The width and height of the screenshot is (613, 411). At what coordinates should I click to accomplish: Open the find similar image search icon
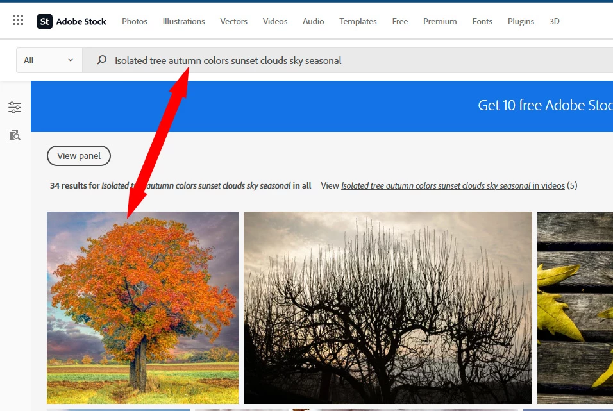[15, 135]
